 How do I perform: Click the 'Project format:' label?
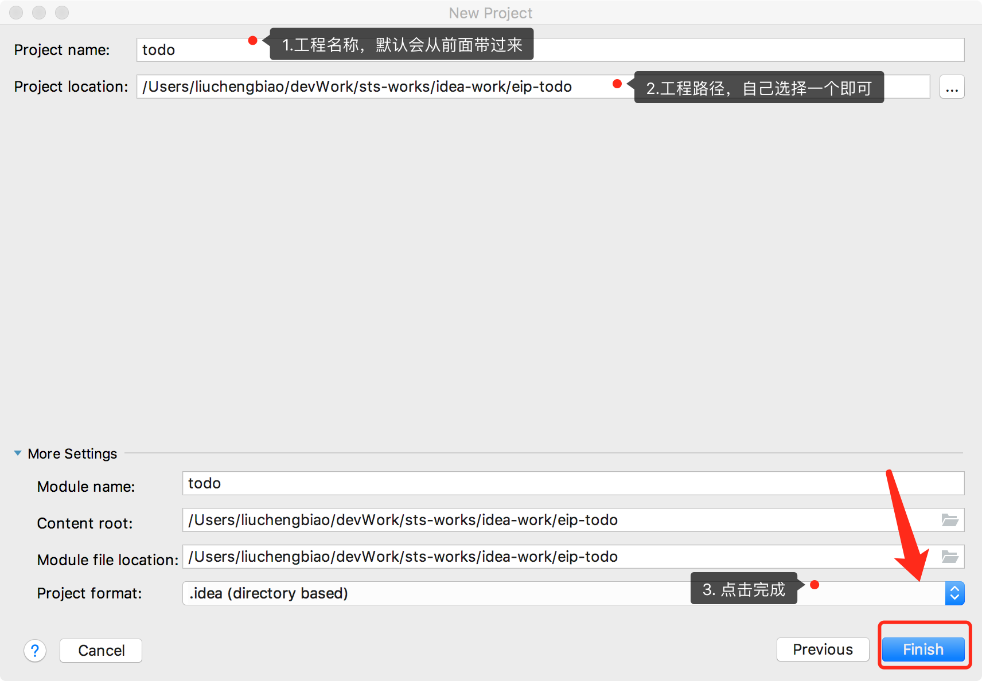tap(89, 593)
